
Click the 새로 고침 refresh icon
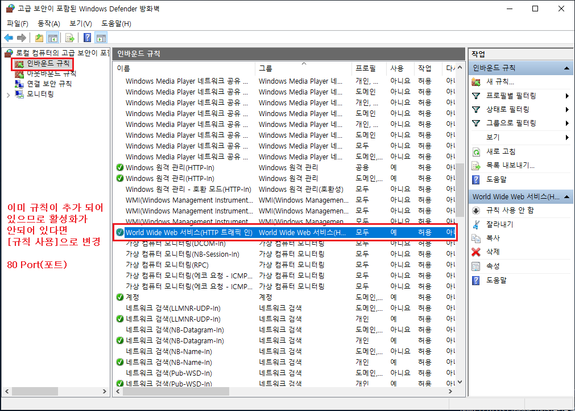[476, 151]
